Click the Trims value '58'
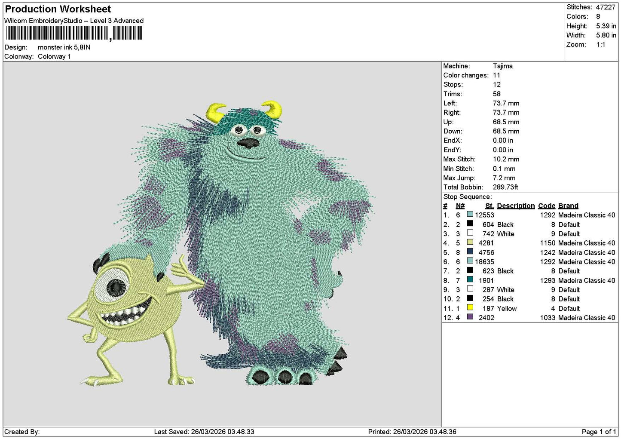 coord(497,94)
